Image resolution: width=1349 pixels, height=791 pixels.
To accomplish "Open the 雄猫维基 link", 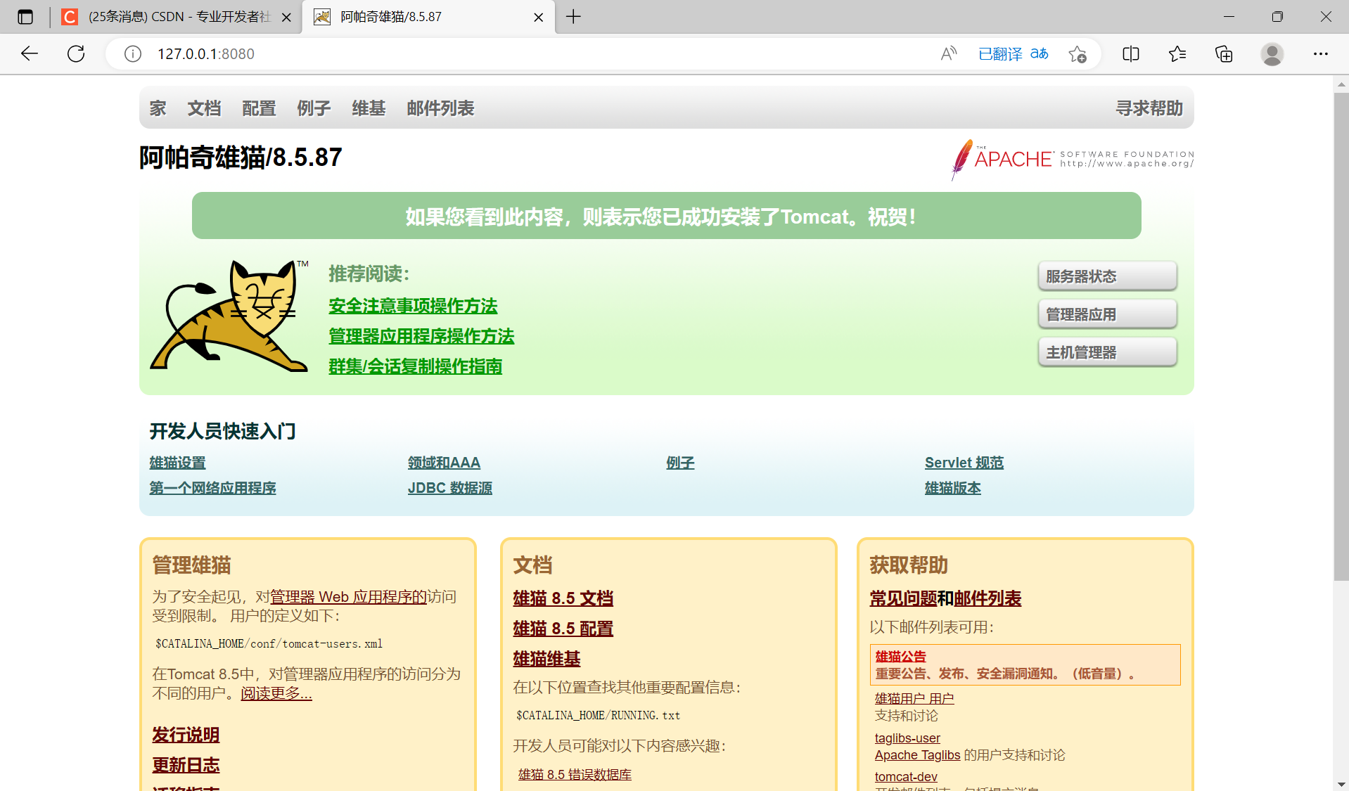I will [x=546, y=659].
